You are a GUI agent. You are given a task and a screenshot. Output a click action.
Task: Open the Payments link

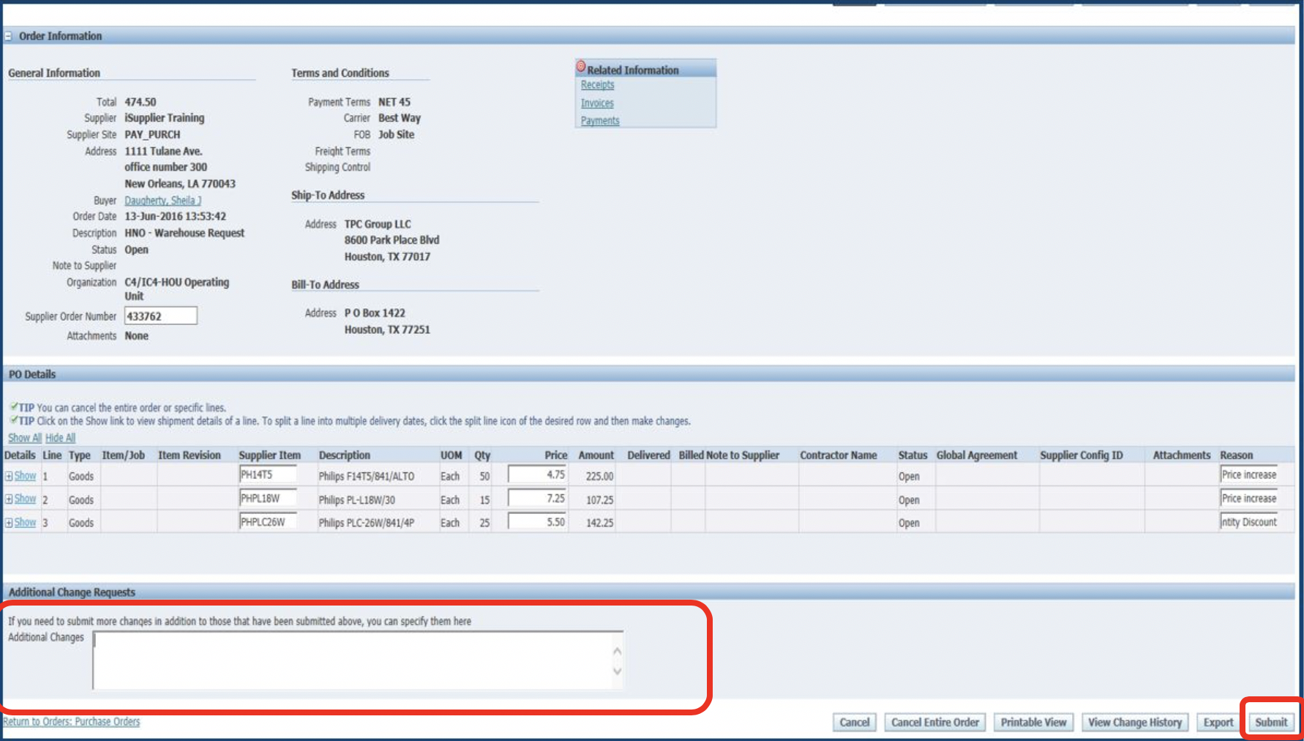(600, 121)
